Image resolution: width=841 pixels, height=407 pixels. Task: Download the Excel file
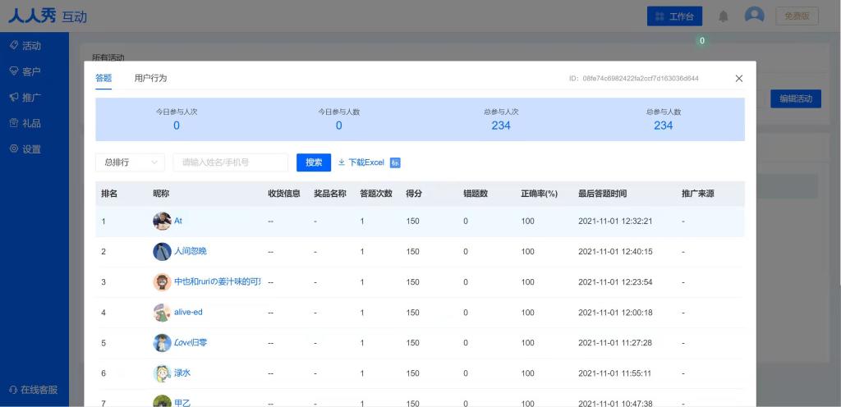tap(361, 162)
